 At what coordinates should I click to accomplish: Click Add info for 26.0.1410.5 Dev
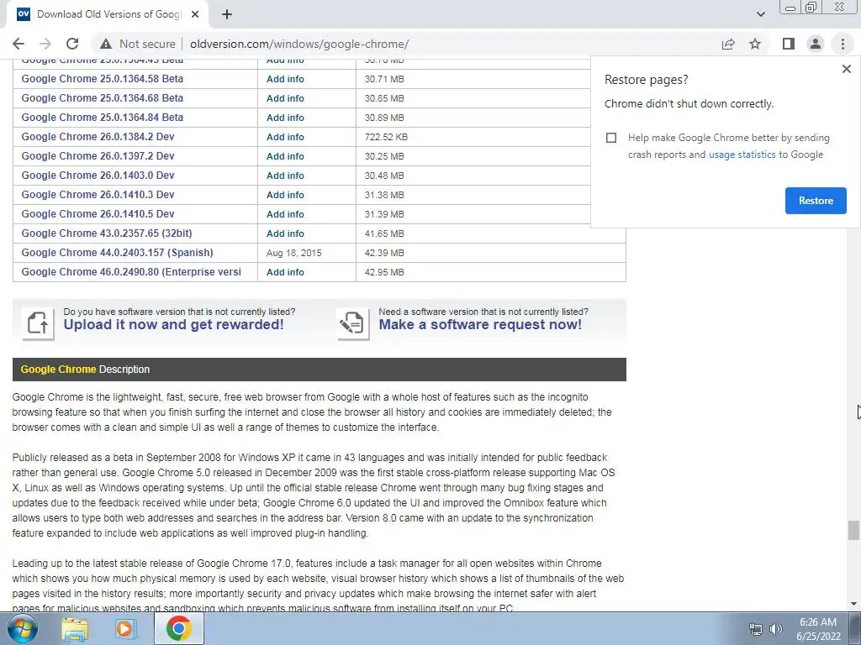coord(285,214)
